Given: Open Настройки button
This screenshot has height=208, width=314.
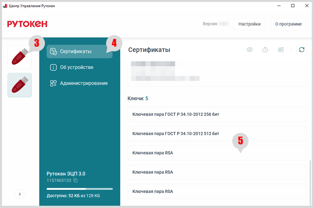Looking at the screenshot, I should click(x=249, y=24).
